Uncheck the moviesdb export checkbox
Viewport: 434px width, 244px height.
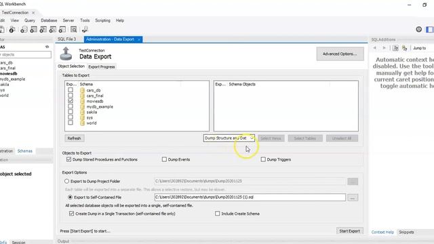[71, 101]
